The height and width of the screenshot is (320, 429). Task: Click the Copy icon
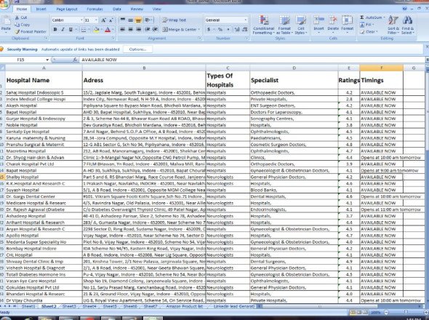pyautogui.click(x=17, y=25)
